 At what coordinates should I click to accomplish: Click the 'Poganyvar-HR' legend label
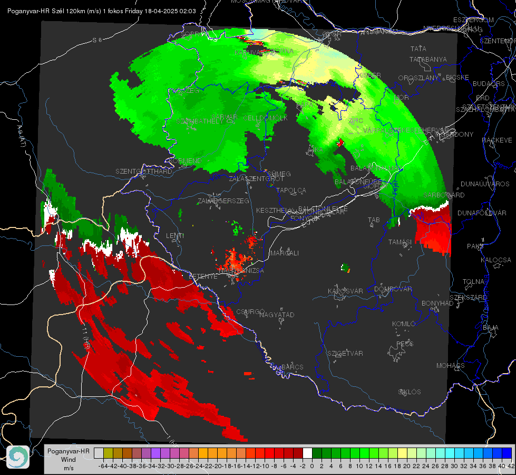68,451
